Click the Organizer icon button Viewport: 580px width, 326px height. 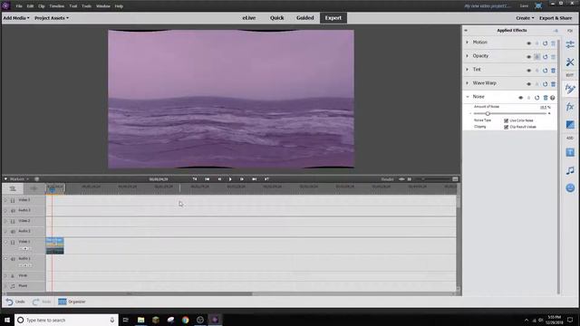[x=63, y=302]
